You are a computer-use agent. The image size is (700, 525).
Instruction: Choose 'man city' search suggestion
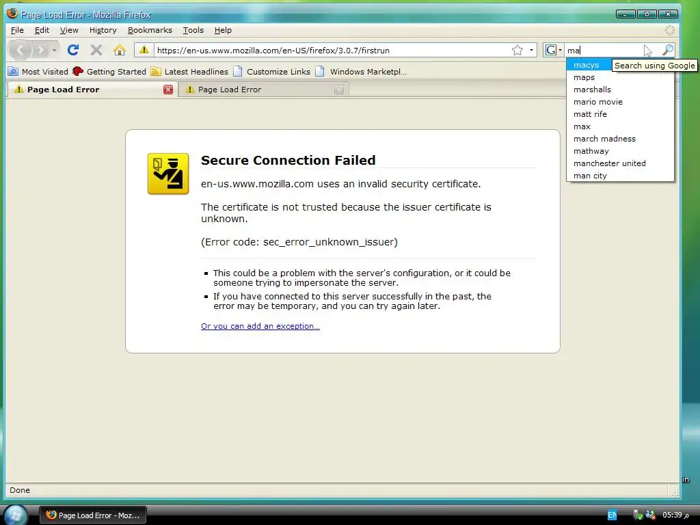(x=620, y=176)
